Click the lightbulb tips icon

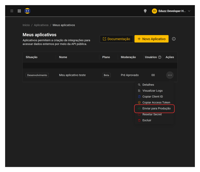(x=145, y=11)
